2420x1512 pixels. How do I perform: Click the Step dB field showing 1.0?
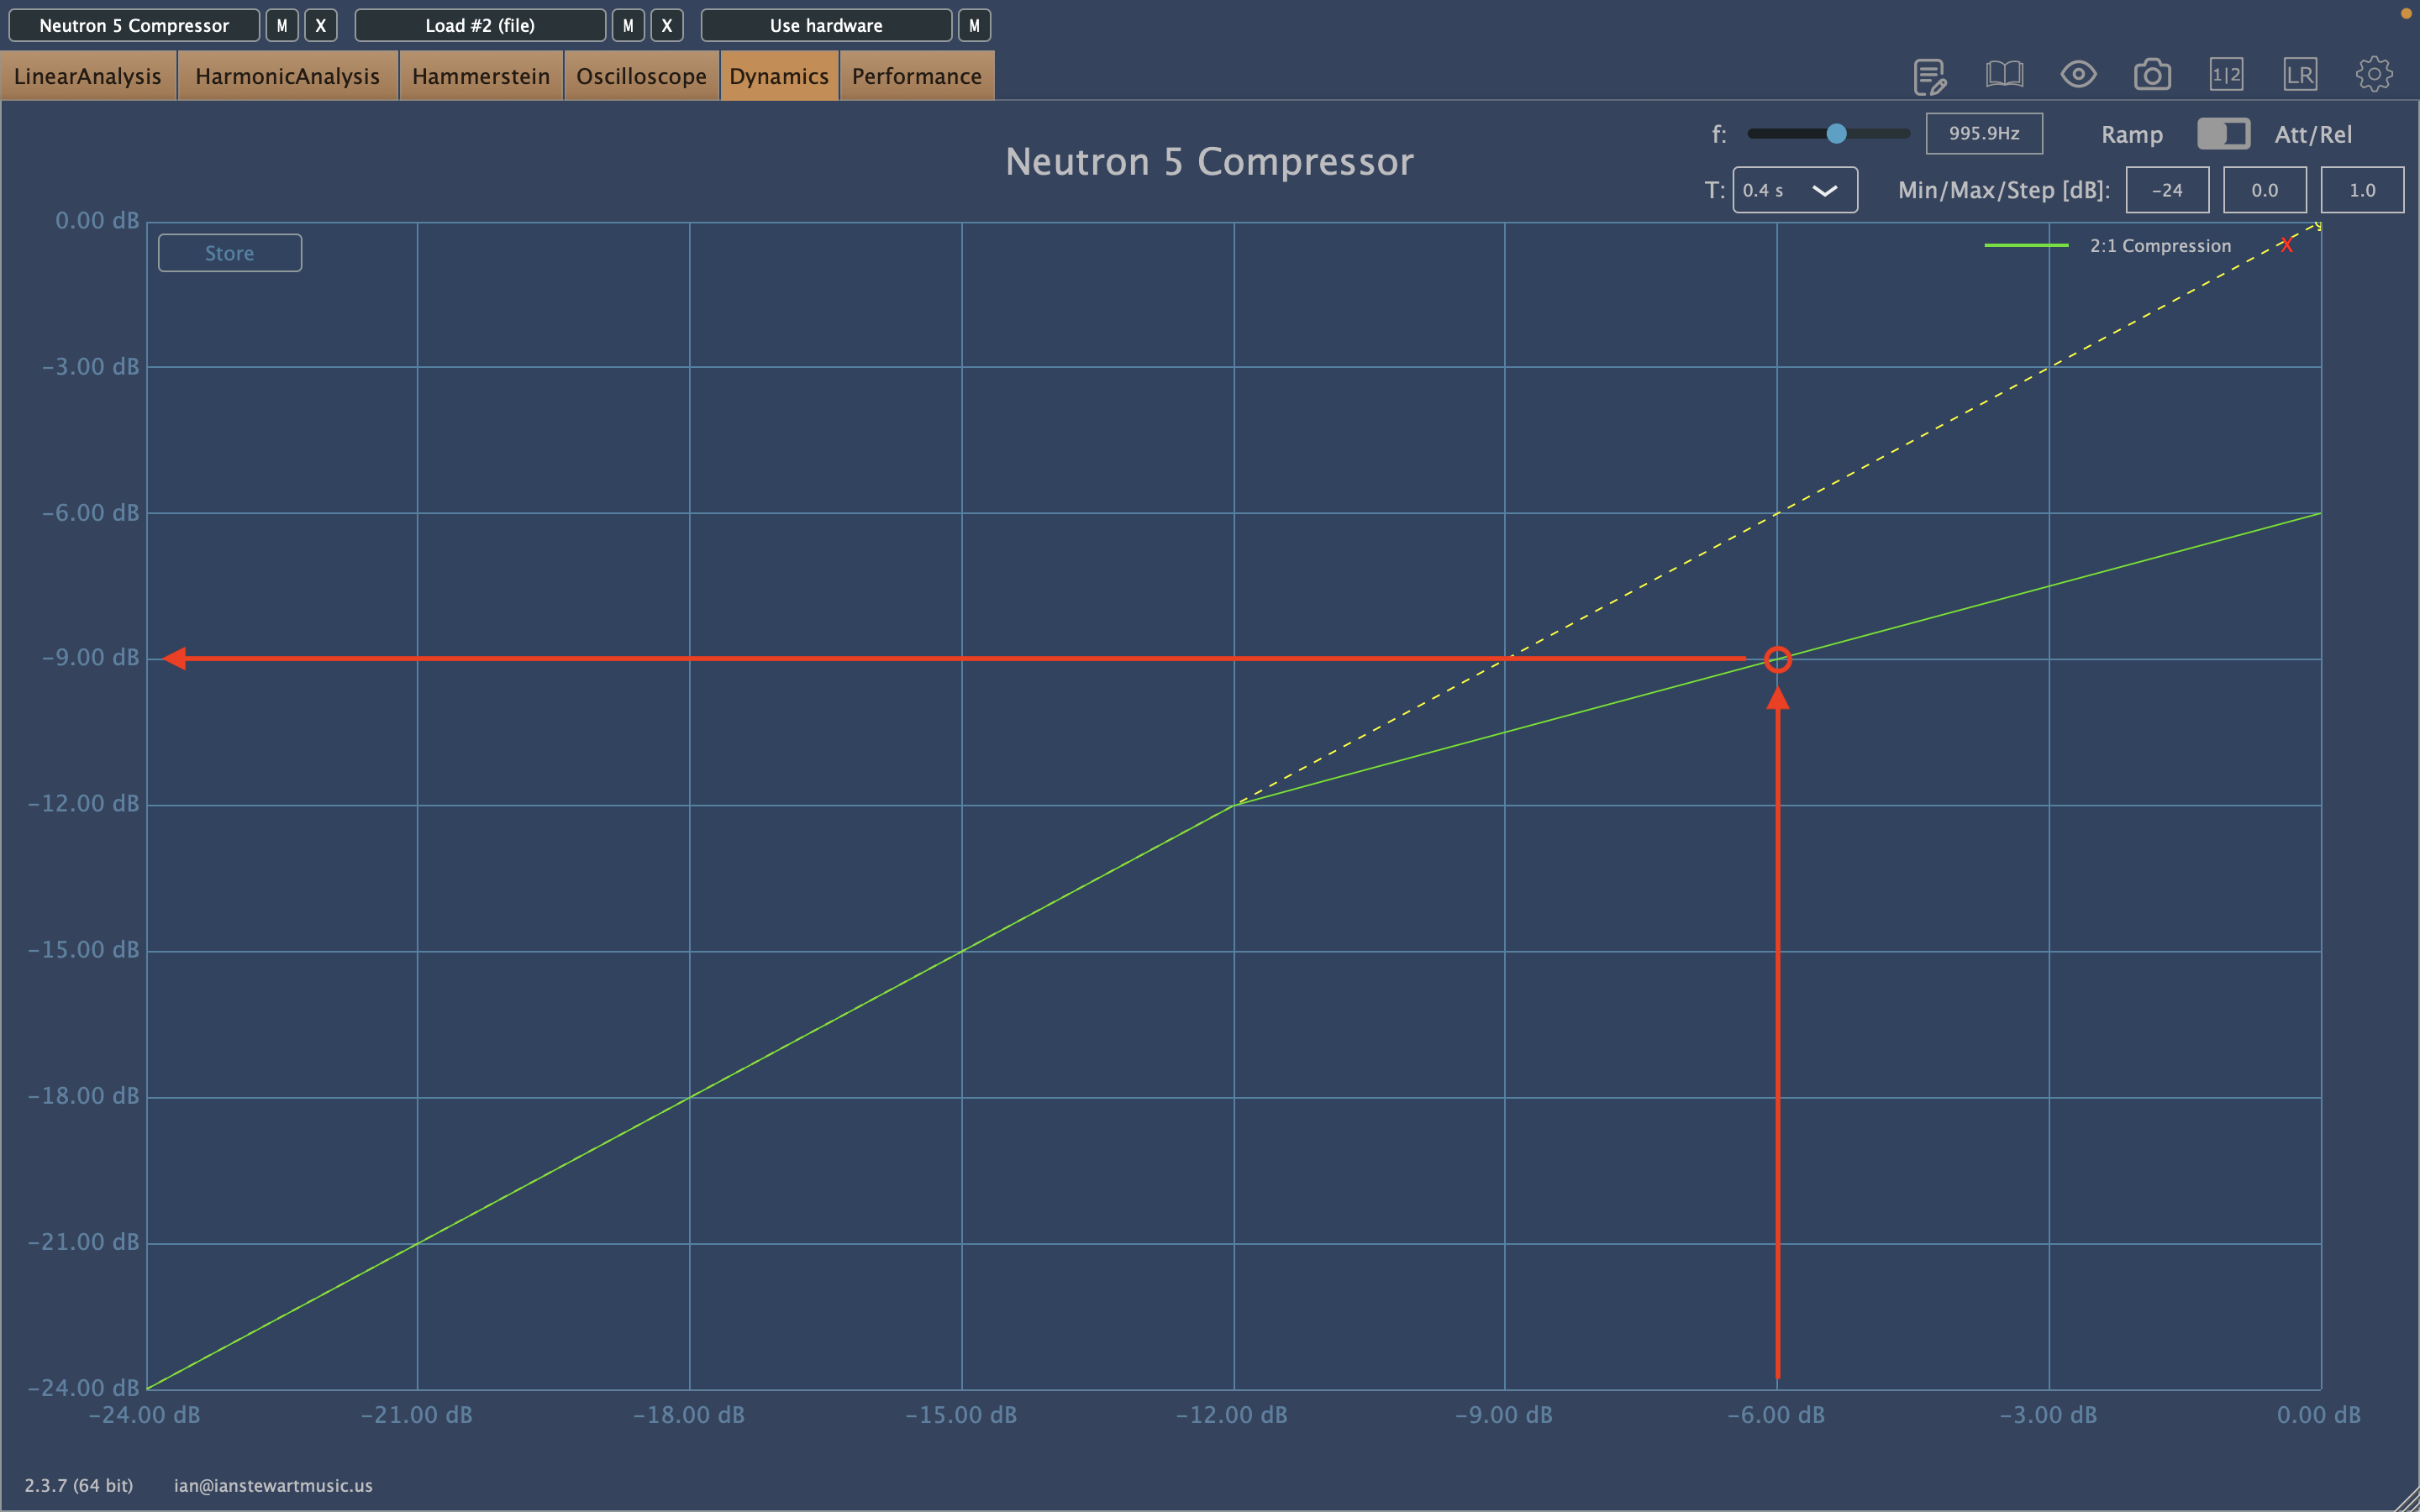click(2362, 190)
